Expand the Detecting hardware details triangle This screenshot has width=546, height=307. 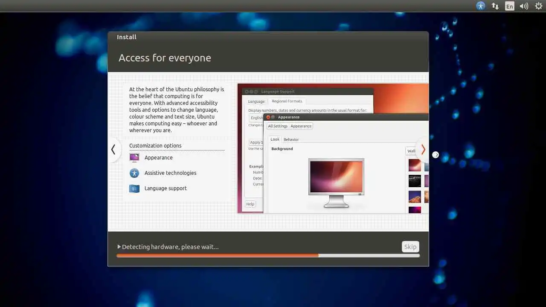tap(119, 246)
